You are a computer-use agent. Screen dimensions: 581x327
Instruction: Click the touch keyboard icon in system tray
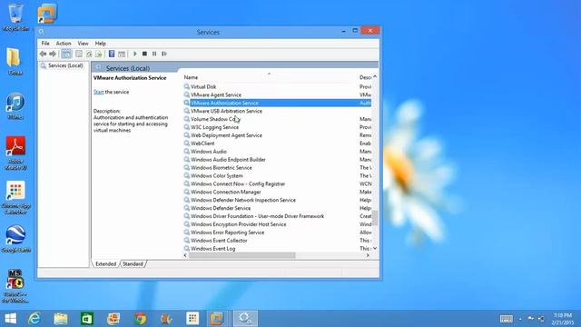pos(507,319)
